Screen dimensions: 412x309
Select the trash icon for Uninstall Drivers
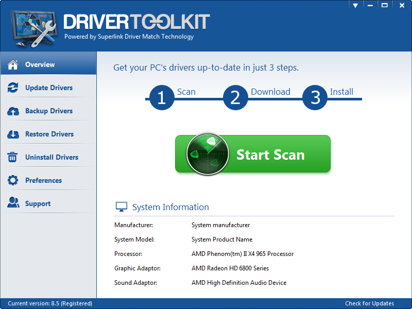[x=13, y=157]
